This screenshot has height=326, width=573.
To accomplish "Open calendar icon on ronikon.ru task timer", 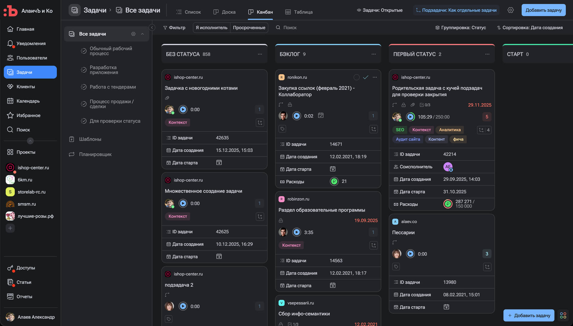I will click(x=321, y=115).
